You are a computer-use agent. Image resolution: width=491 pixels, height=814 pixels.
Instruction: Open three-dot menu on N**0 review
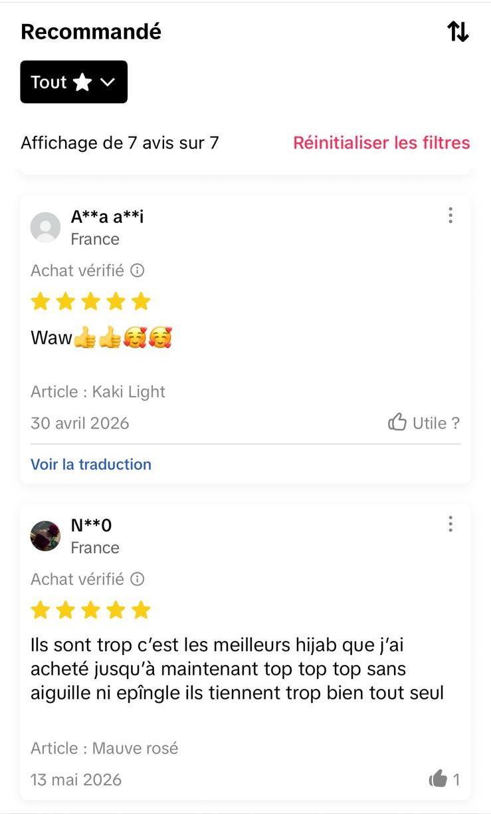(x=450, y=524)
